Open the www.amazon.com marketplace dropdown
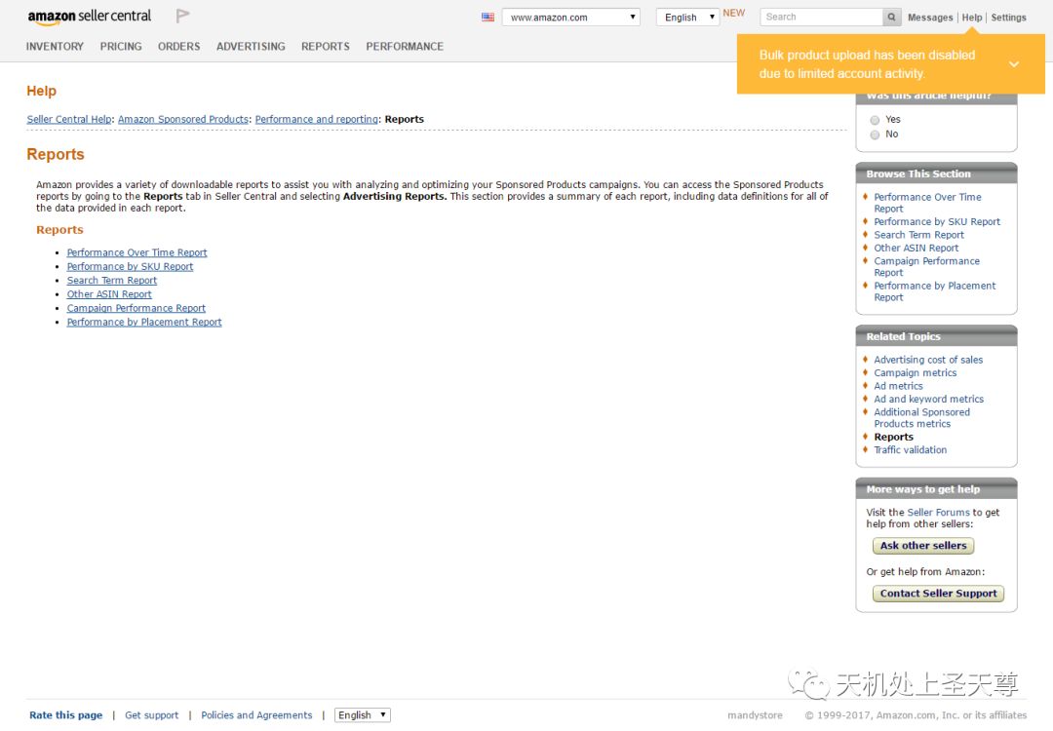 pos(570,17)
